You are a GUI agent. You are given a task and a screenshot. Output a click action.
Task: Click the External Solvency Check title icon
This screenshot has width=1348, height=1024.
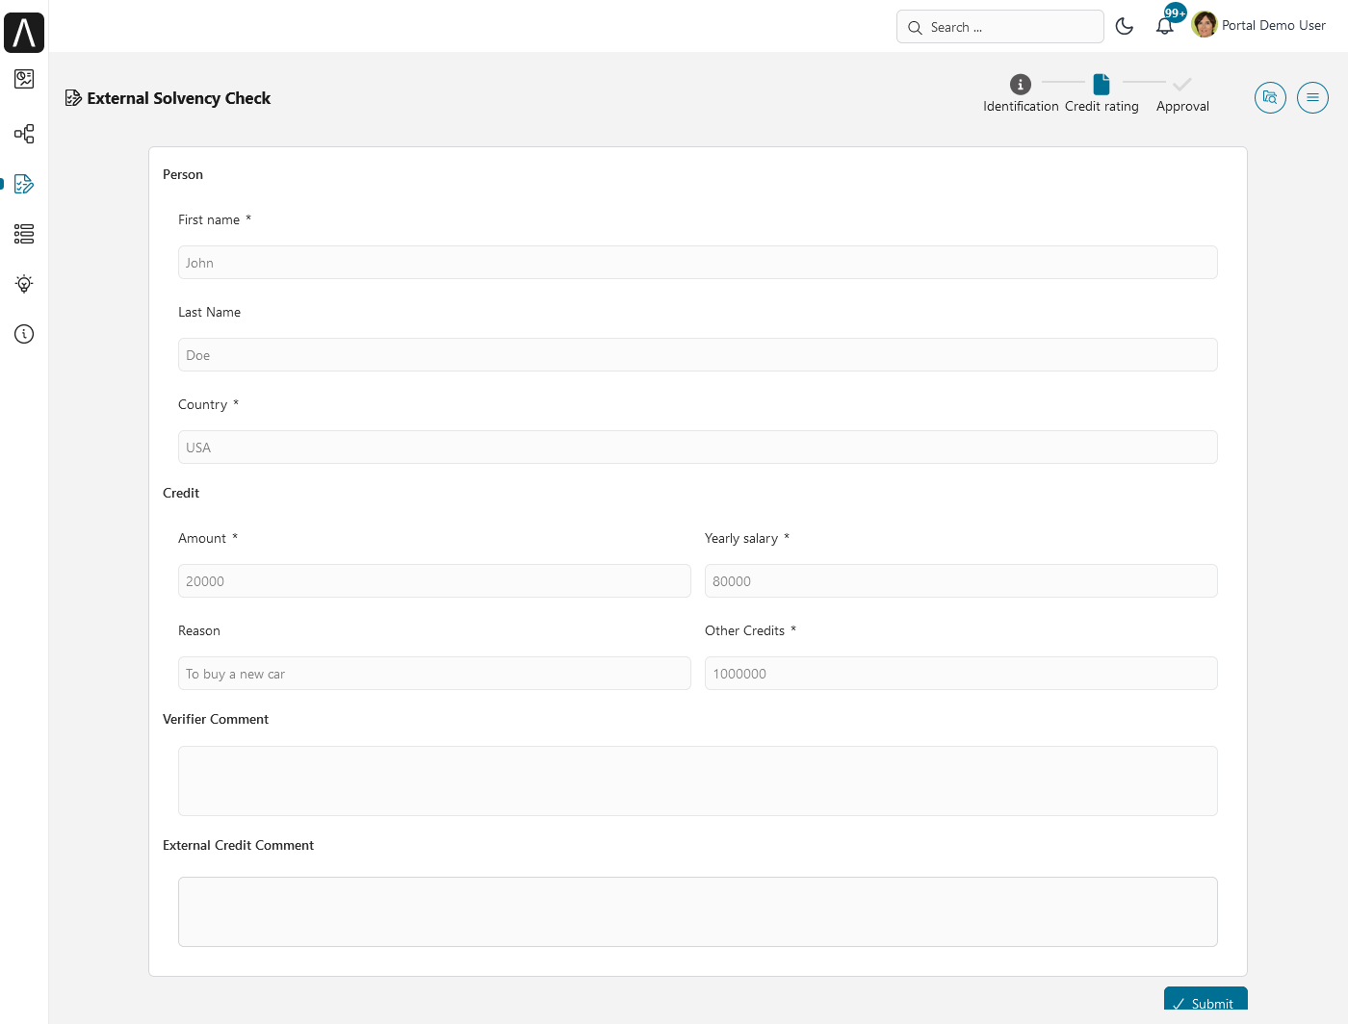coord(73,98)
